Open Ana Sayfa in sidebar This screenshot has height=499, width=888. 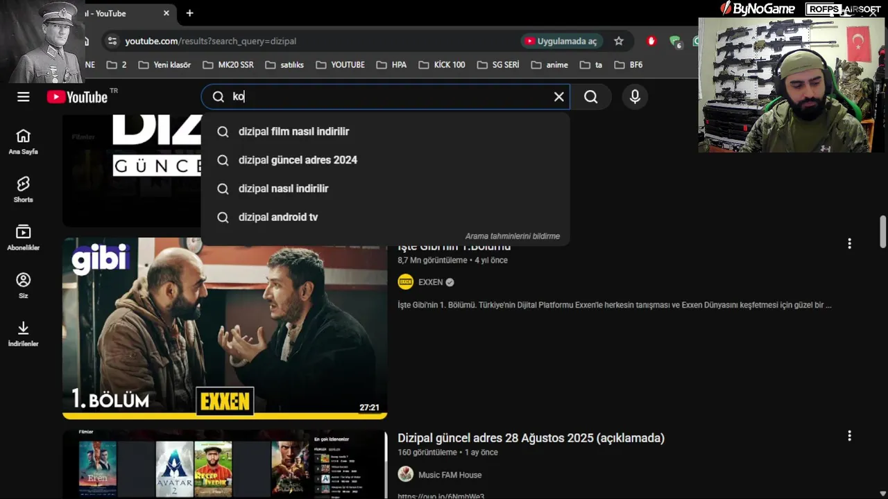[24, 141]
